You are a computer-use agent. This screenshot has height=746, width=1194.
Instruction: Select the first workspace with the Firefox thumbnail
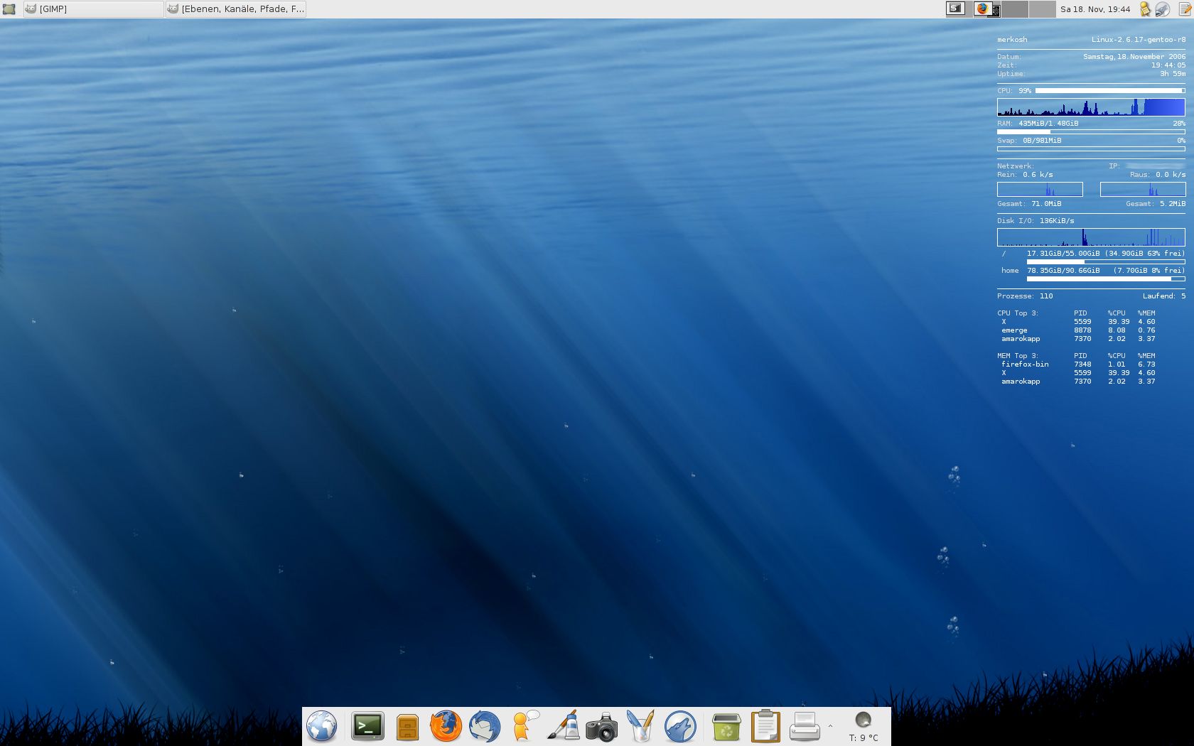987,9
